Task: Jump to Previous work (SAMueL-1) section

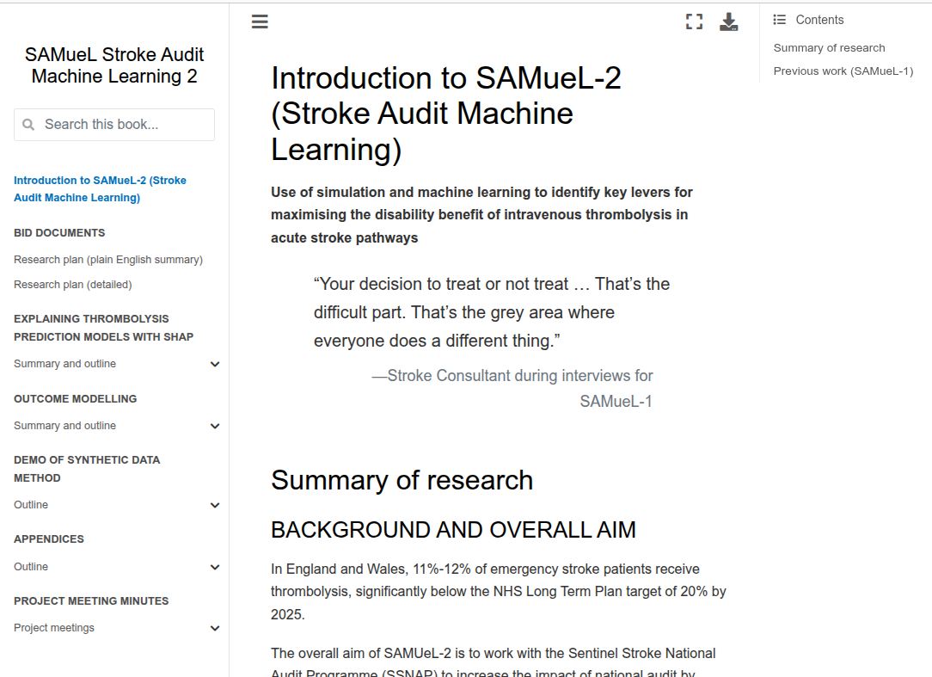Action: [x=843, y=71]
